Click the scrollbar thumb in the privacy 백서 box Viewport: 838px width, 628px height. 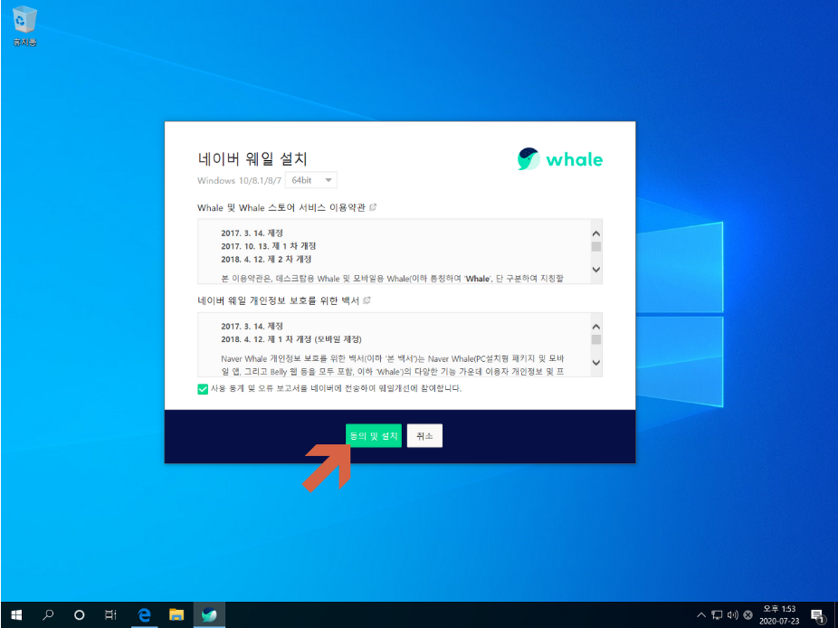pyautogui.click(x=595, y=339)
